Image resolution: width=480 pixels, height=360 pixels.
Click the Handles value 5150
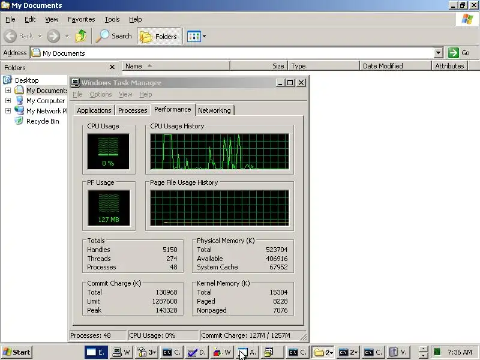tap(170, 250)
